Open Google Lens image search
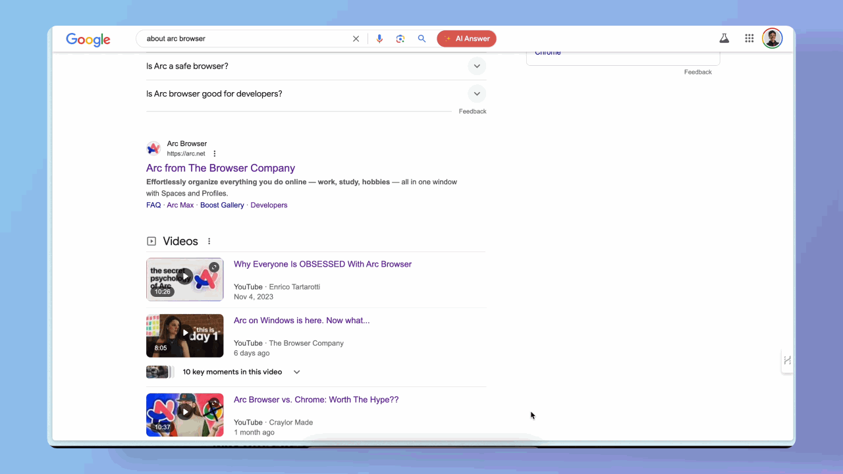Image resolution: width=843 pixels, height=474 pixels. (x=400, y=39)
